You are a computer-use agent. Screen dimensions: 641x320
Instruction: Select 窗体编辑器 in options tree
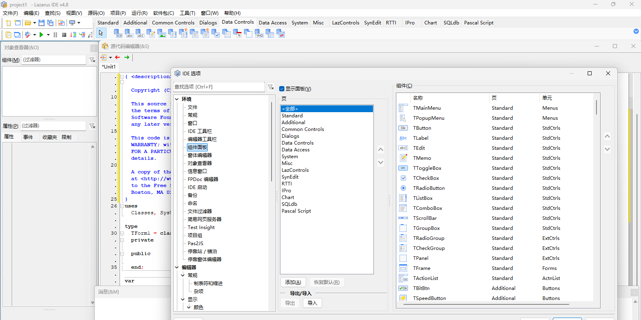200,155
